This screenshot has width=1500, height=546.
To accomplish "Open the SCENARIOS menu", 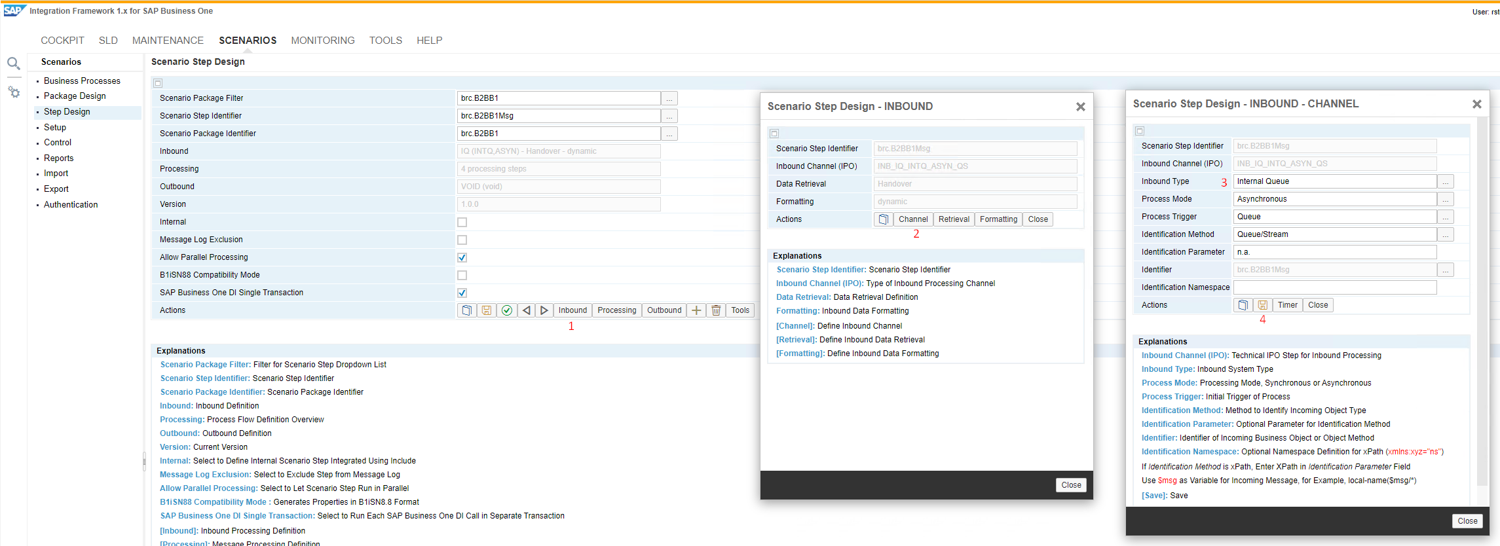I will coord(248,41).
